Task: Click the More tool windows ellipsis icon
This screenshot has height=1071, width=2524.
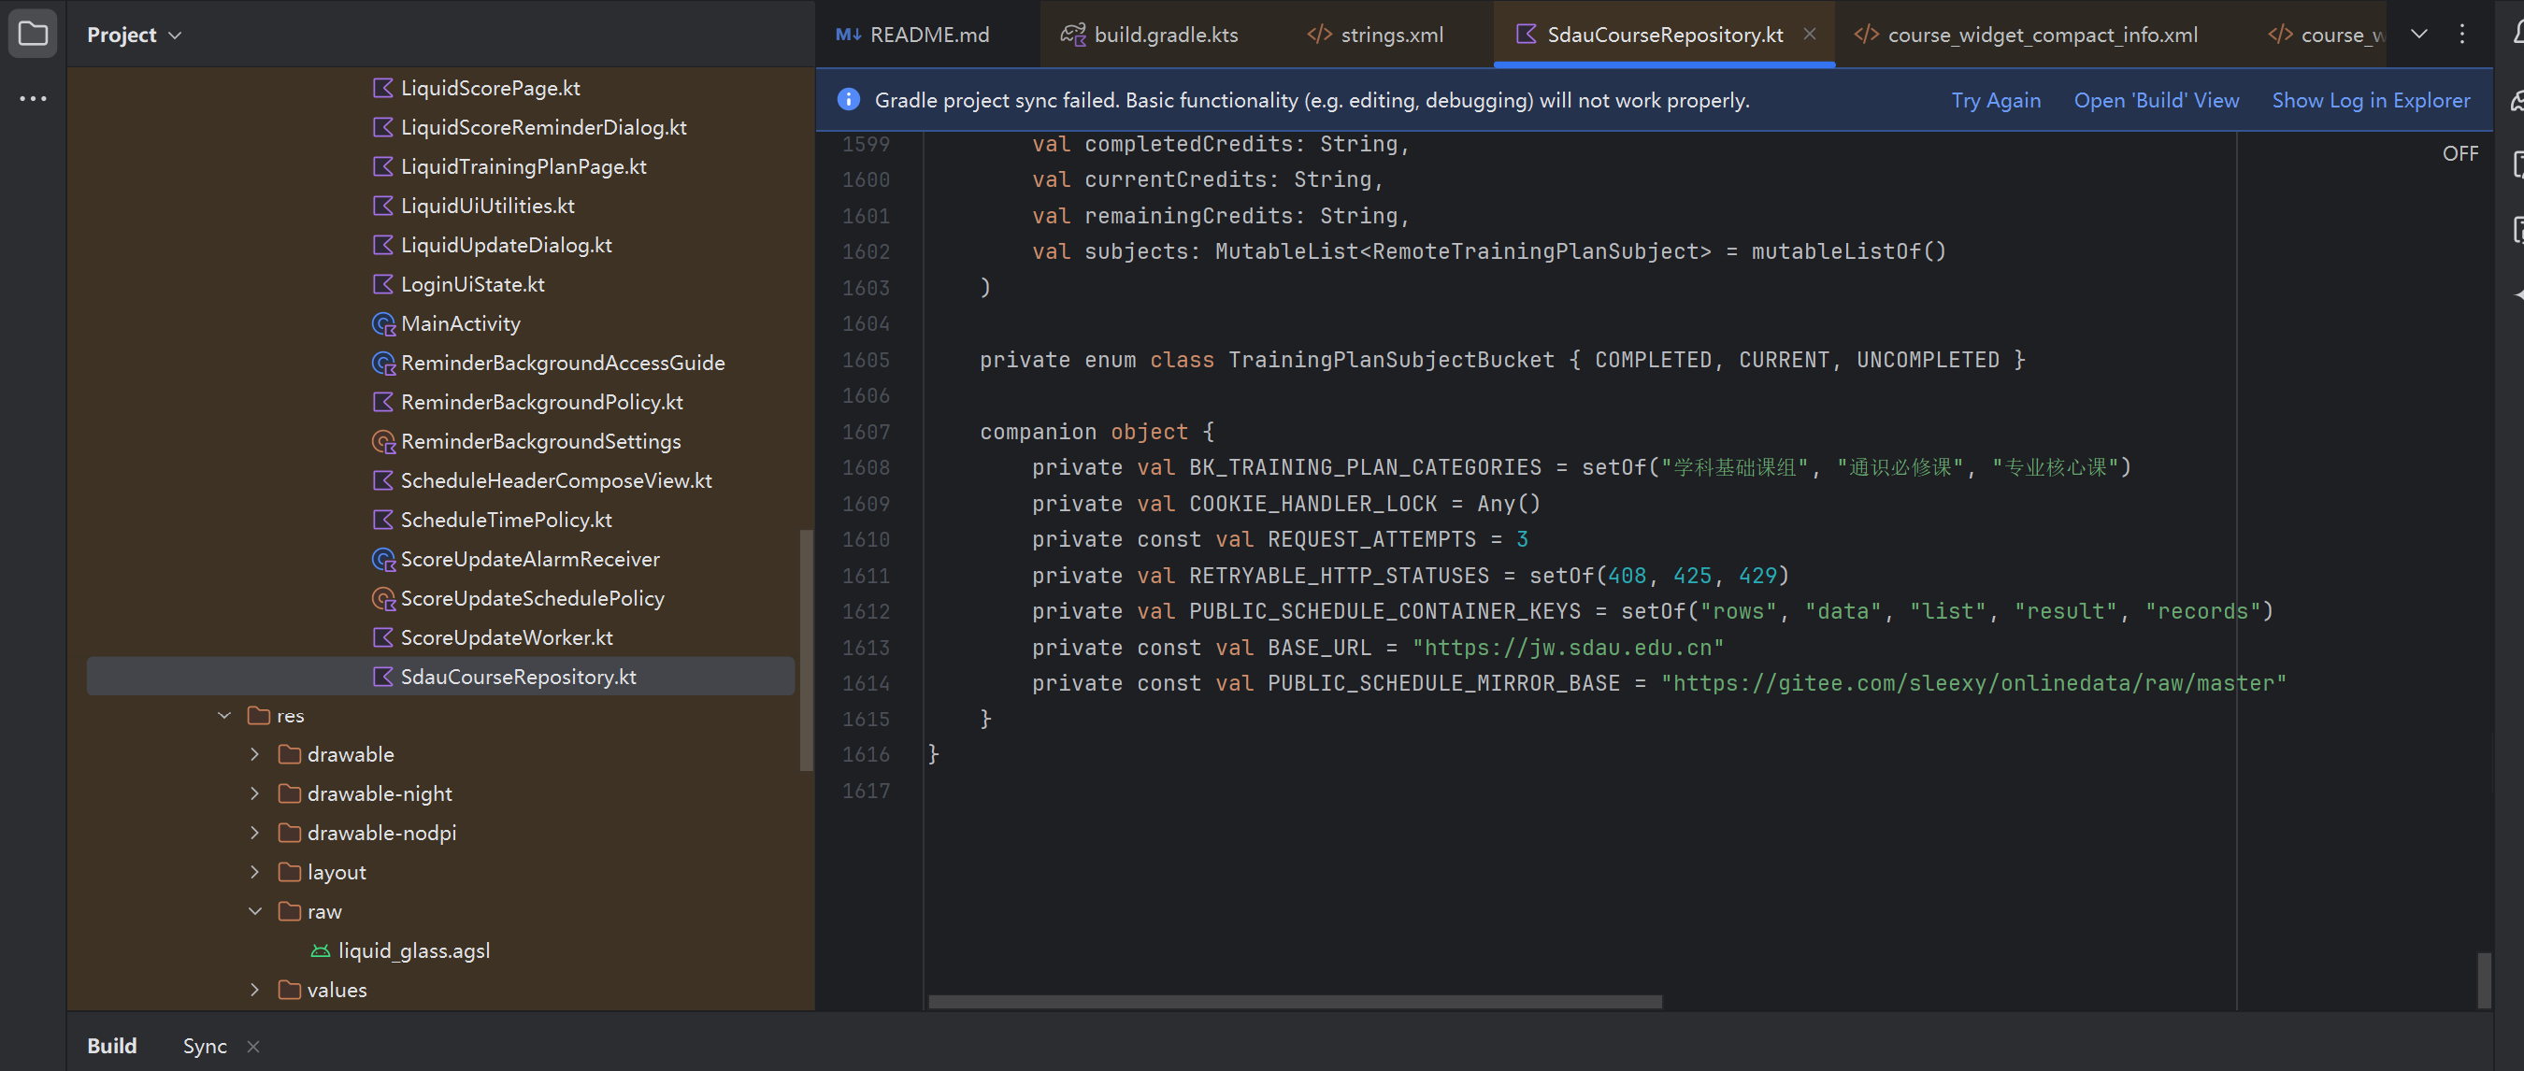Action: [33, 99]
